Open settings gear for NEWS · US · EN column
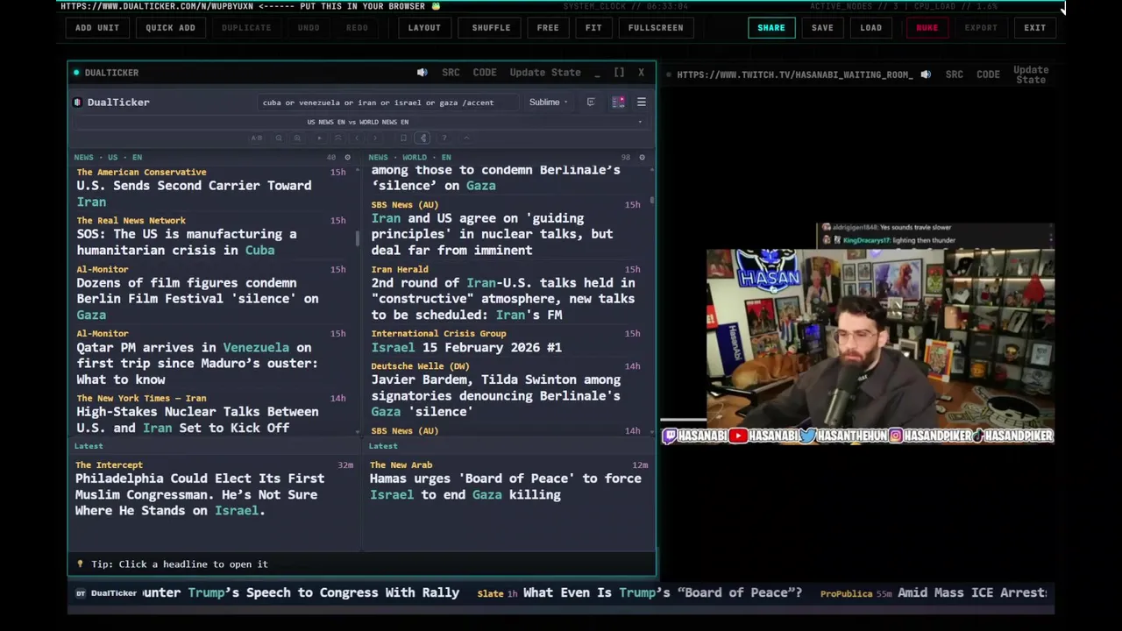The width and height of the screenshot is (1122, 631). click(347, 158)
